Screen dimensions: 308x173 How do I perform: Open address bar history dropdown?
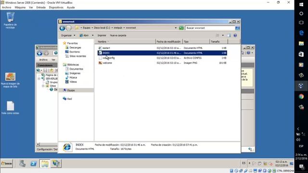point(176,28)
